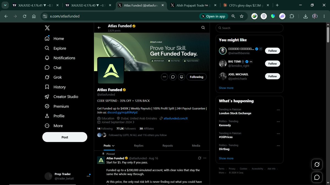
Task: Go to the X logo home icon
Action: click(47, 28)
